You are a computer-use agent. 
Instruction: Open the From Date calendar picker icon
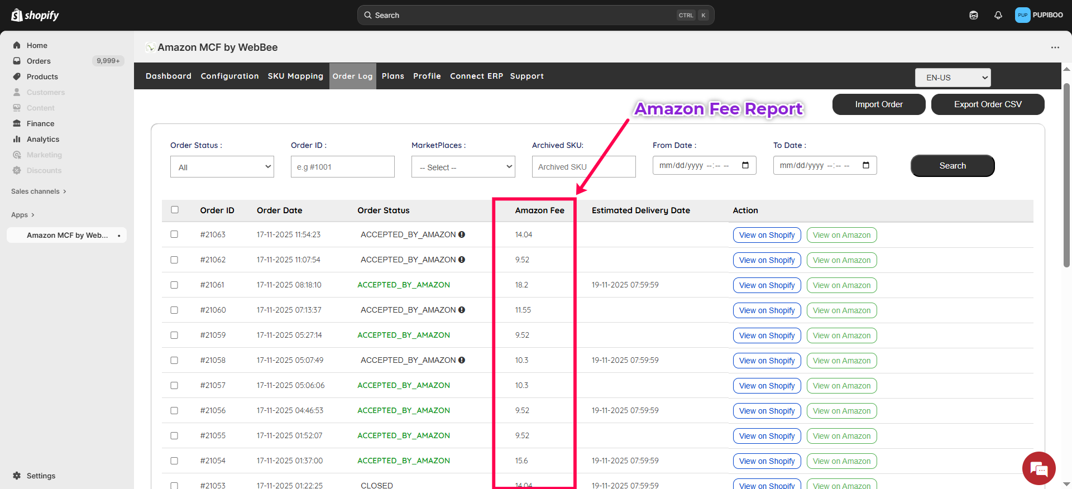[x=745, y=165]
